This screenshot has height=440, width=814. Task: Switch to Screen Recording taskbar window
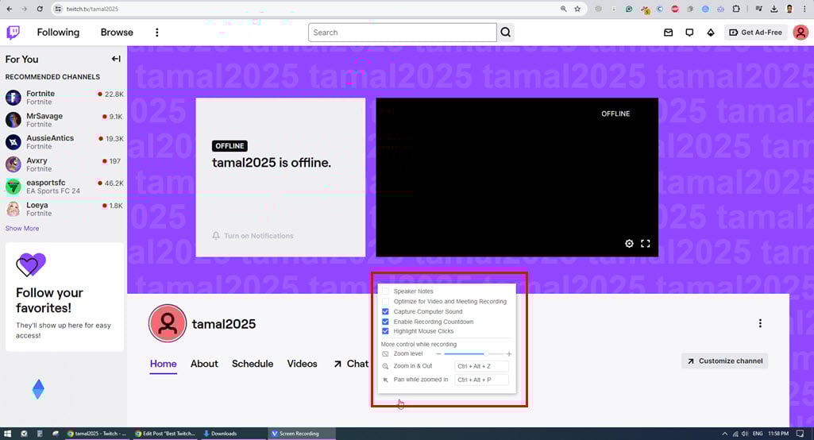click(301, 433)
